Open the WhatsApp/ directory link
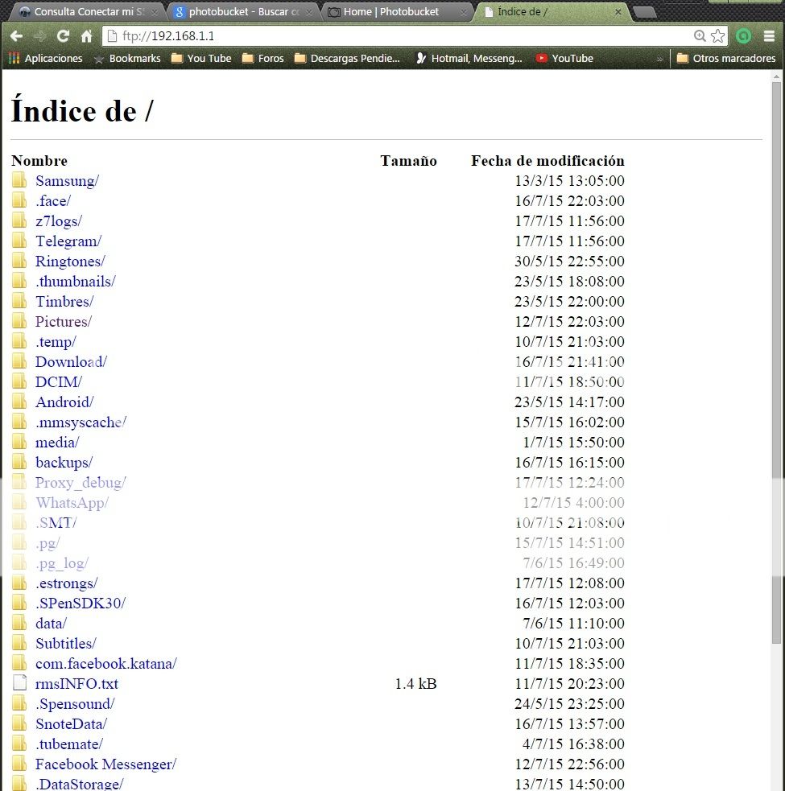 (x=72, y=503)
